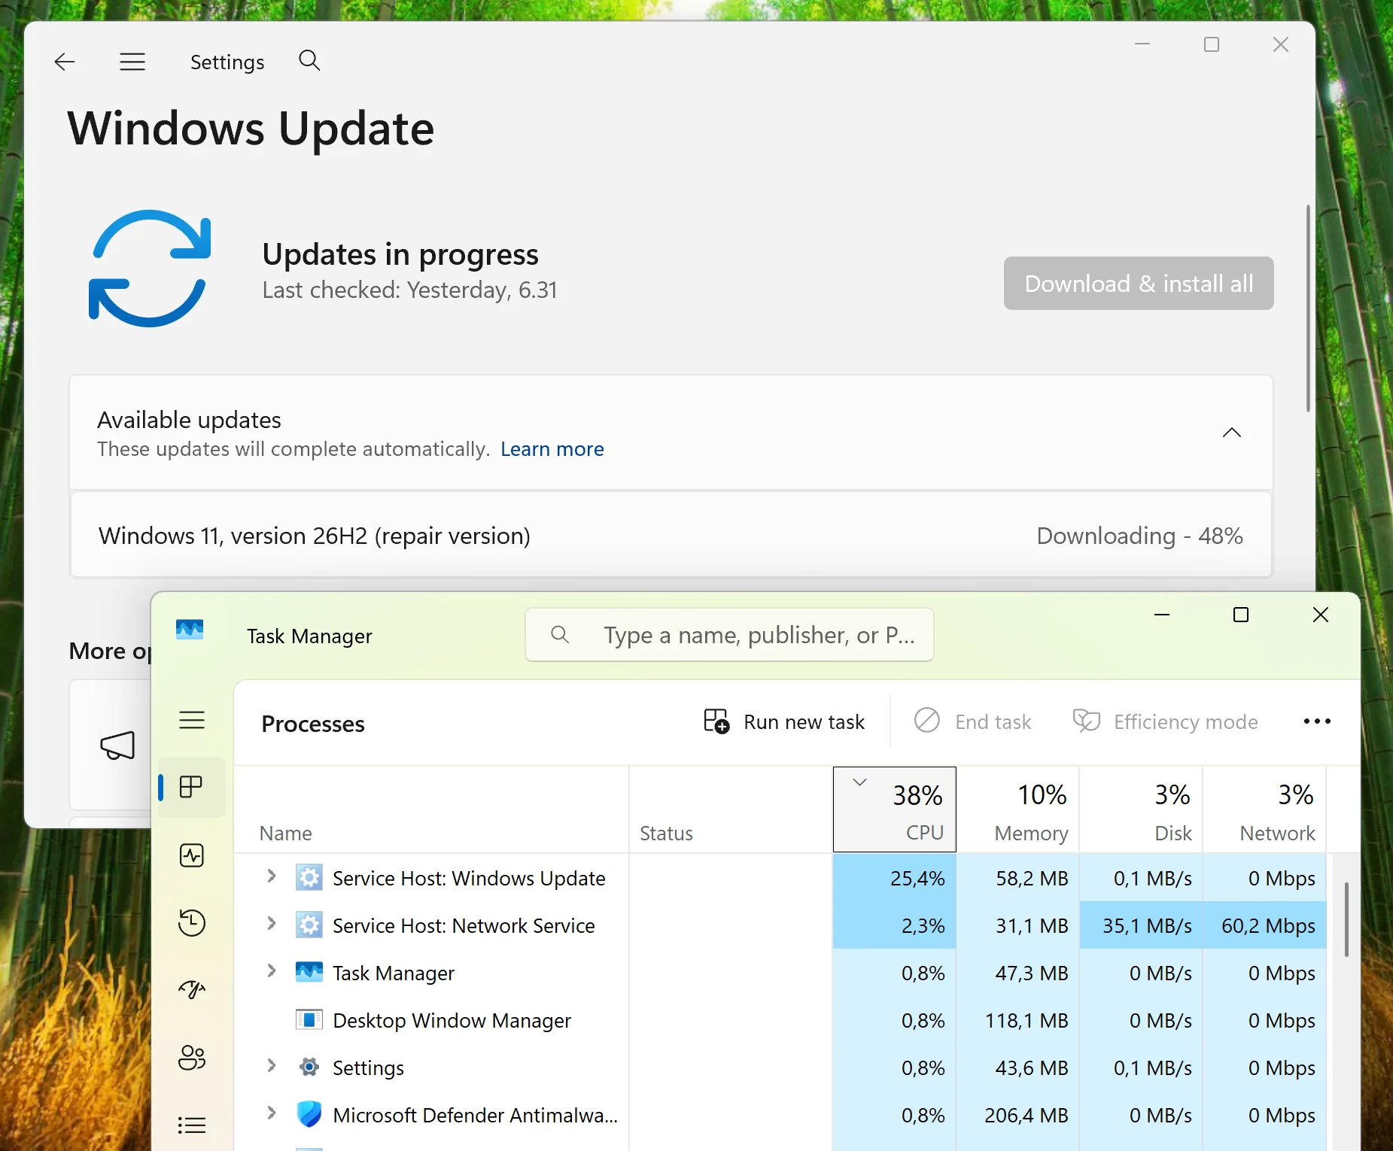Select the Desktop Window Manager process row
This screenshot has height=1151, width=1393.
[780, 1020]
